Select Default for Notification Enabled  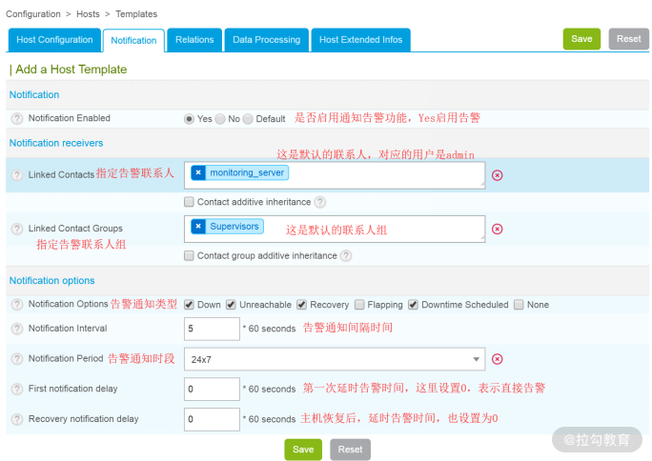pos(248,119)
